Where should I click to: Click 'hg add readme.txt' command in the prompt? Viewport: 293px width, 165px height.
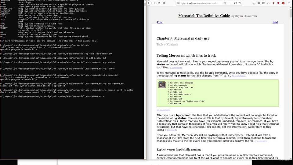pos(114,84)
